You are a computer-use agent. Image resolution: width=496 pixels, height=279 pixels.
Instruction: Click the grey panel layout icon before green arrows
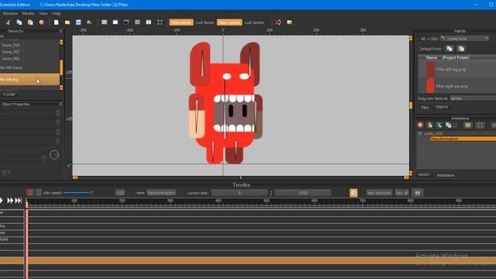(x=137, y=22)
